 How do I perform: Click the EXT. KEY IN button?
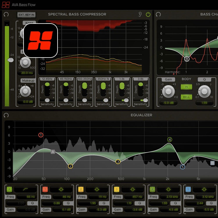point(26,15)
